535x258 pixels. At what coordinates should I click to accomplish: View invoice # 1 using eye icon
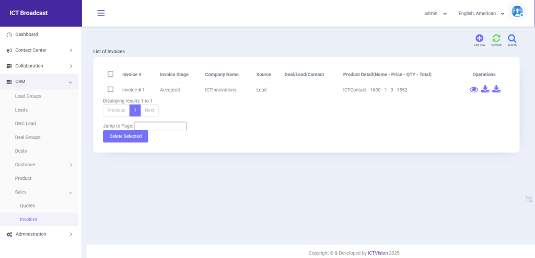coord(474,90)
